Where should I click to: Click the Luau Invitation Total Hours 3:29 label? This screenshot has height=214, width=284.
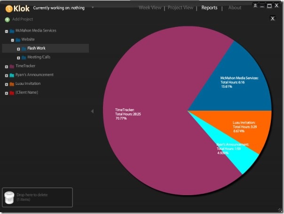point(245,127)
